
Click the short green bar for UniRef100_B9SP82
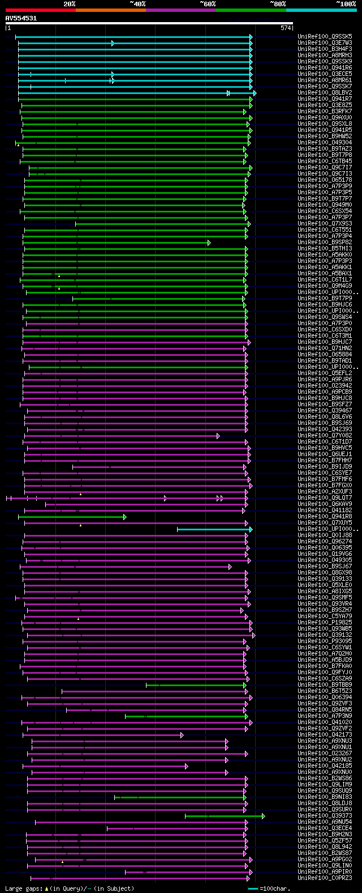click(117, 242)
